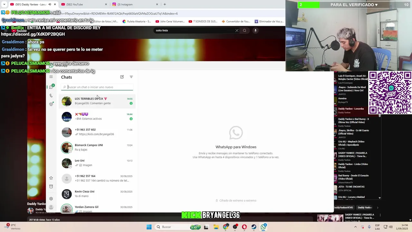This screenshot has height=232, width=412.
Task: Activate YouTube voice search microphone
Action: click(255, 31)
